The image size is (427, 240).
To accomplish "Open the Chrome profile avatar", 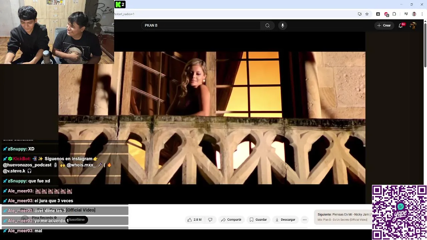I will click(x=414, y=14).
